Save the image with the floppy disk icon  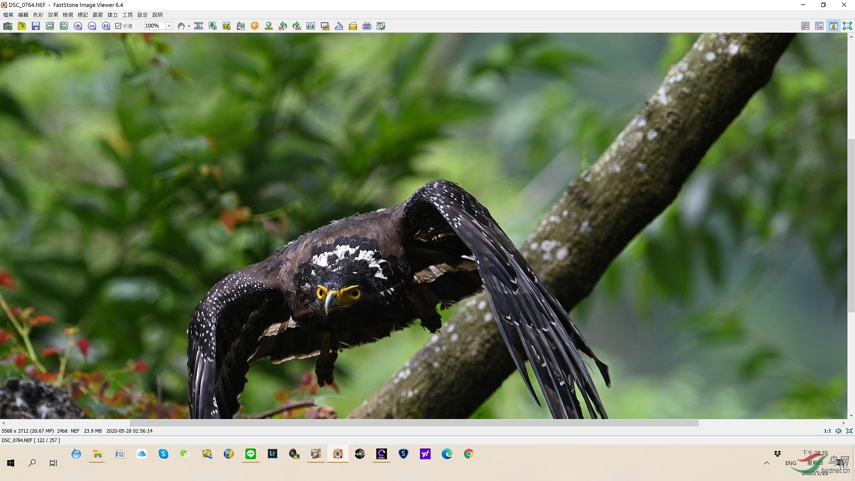36,26
